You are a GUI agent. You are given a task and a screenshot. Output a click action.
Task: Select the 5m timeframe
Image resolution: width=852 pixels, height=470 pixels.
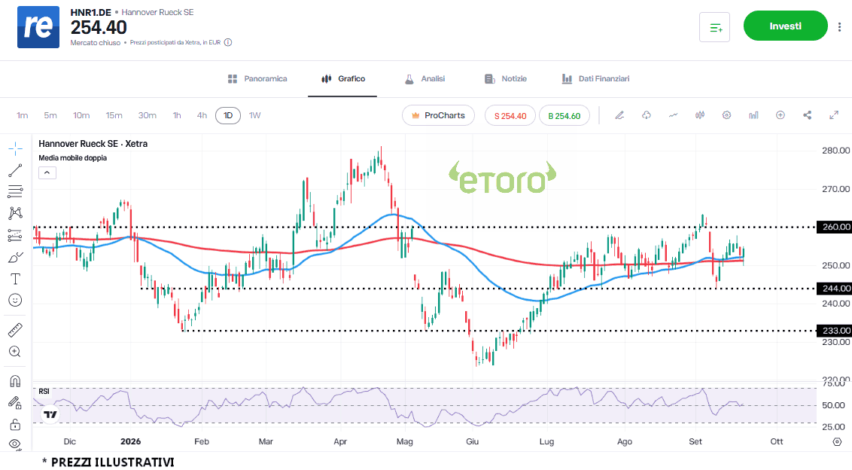pyautogui.click(x=50, y=115)
